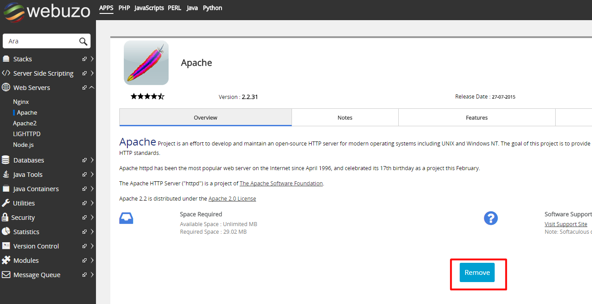
Task: Open Databases in new window icon
Action: (x=84, y=160)
